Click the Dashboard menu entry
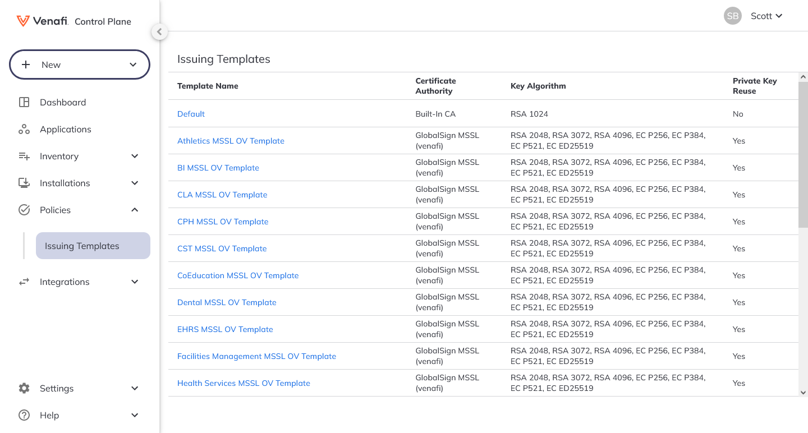The height and width of the screenshot is (433, 808). coord(63,102)
